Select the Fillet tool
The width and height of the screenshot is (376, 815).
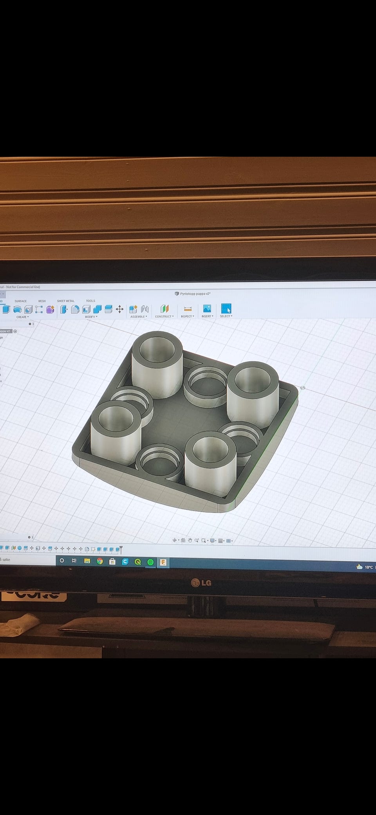pyautogui.click(x=75, y=309)
